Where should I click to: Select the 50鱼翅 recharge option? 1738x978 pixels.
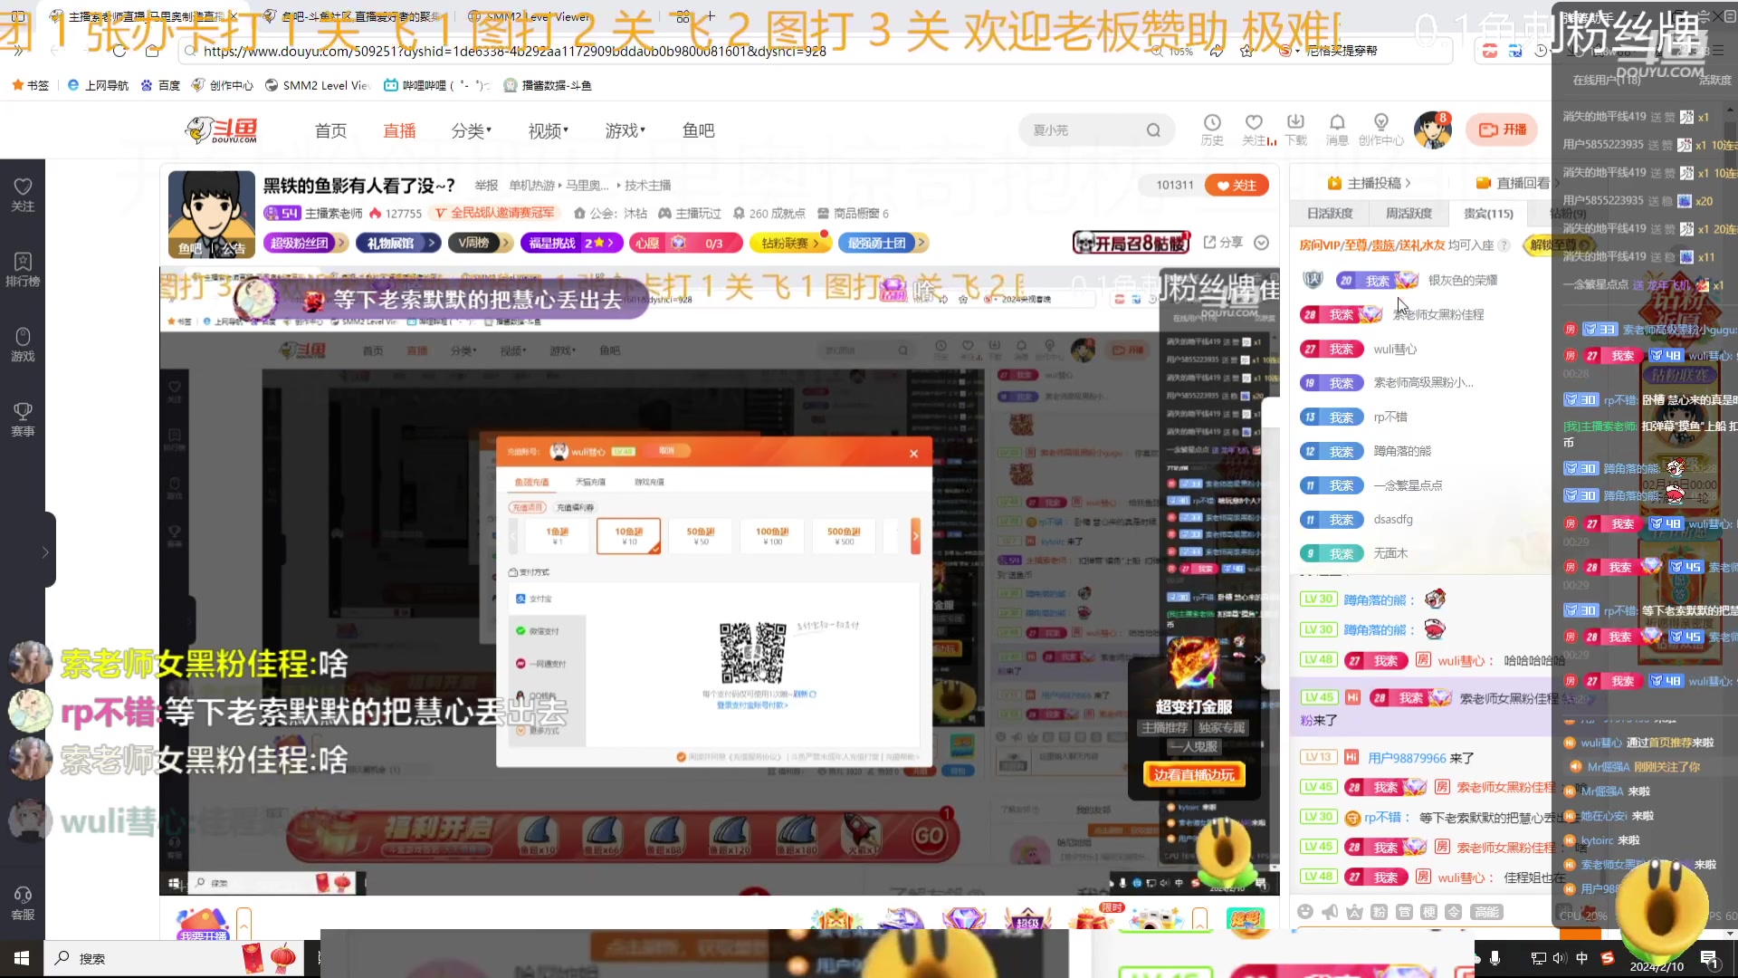pos(700,536)
